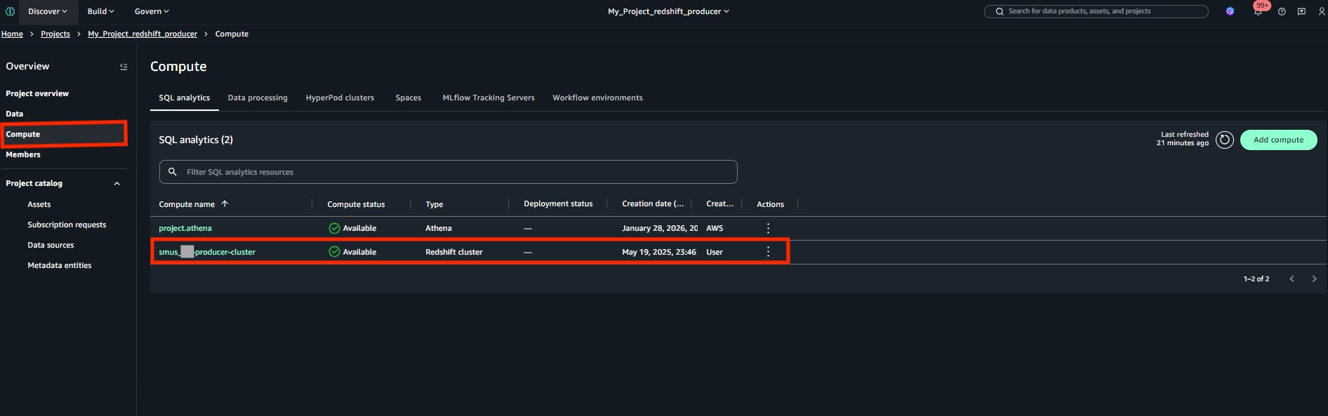
Task: Open Subscription requests in sidebar
Action: 67,224
